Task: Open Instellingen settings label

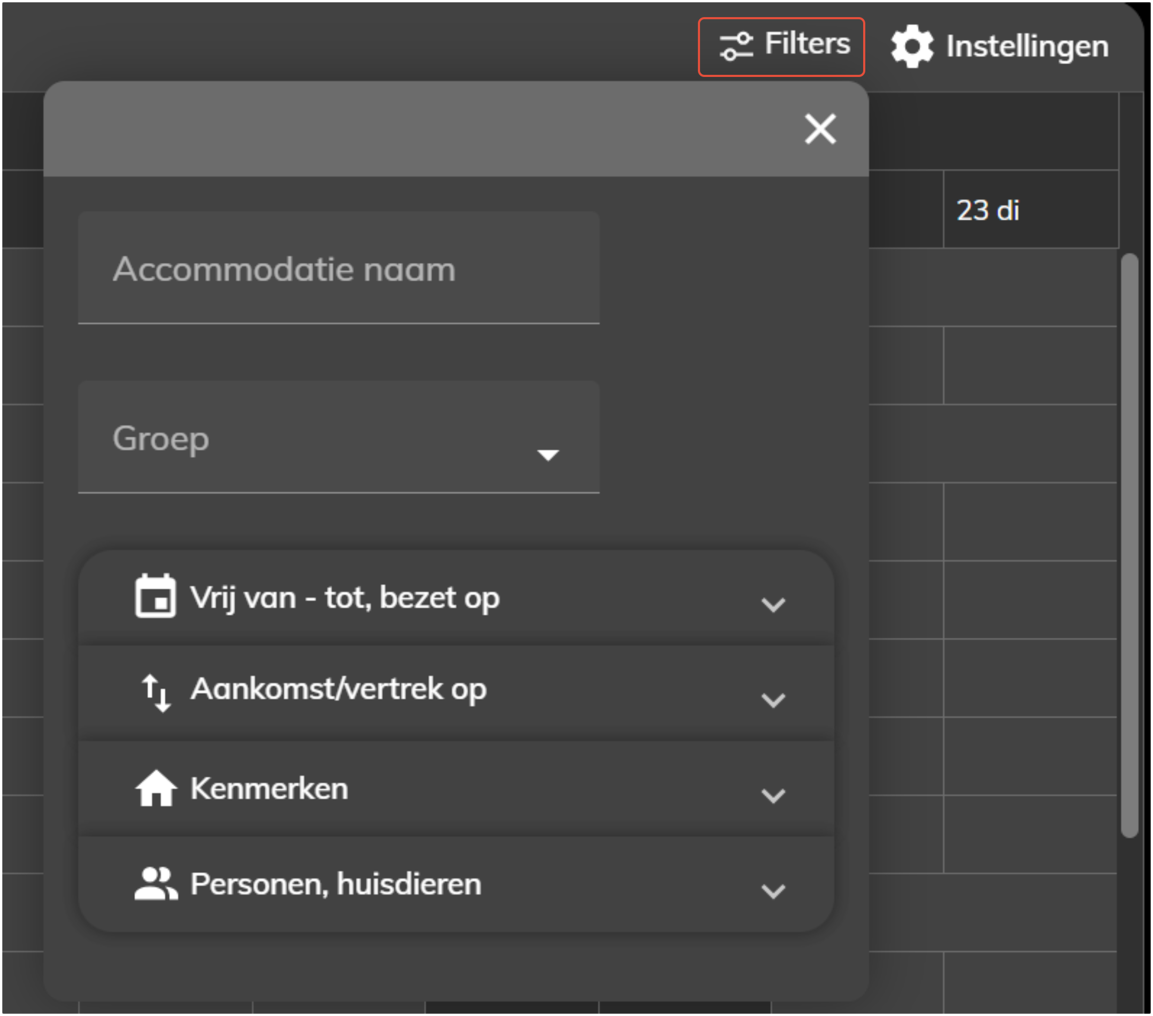Action: [x=1027, y=46]
